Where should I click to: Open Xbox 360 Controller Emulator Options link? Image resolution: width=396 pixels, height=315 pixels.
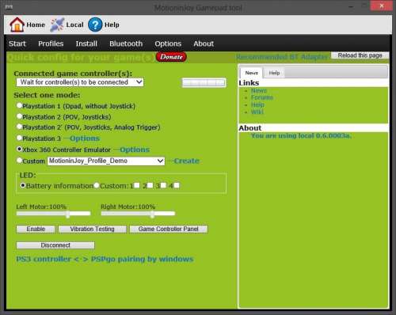tap(135, 150)
